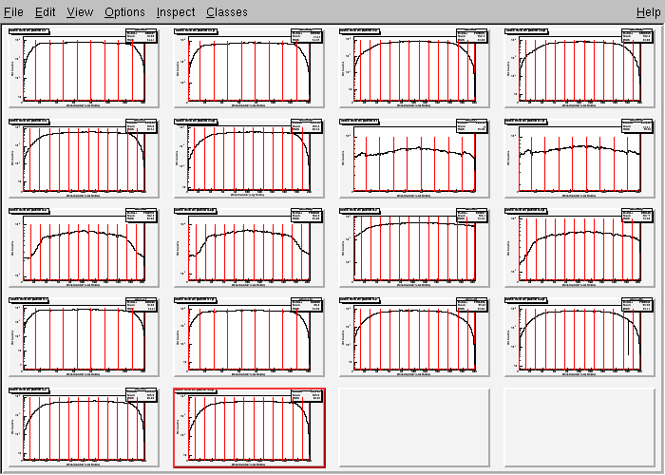Open the Inspect menu

coord(176,11)
